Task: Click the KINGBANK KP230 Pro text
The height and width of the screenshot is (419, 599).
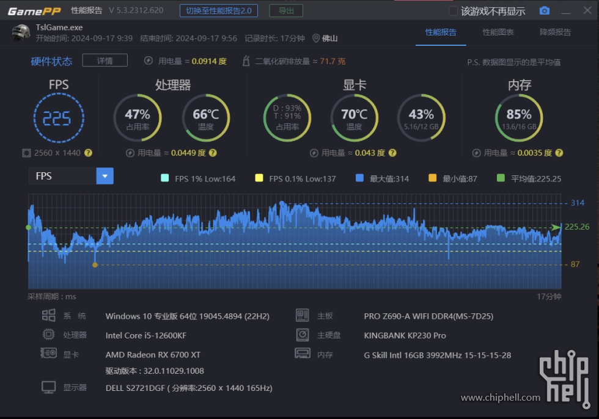Action: (405, 335)
